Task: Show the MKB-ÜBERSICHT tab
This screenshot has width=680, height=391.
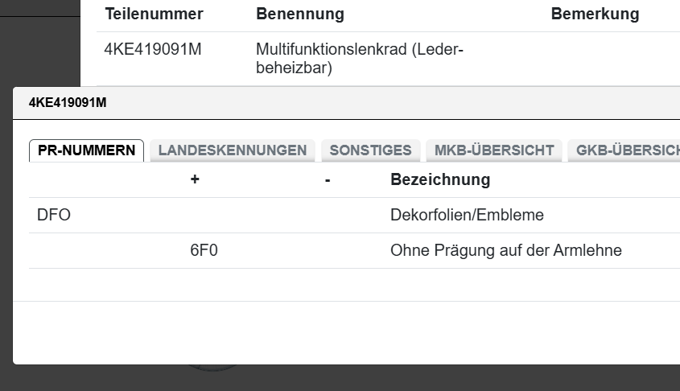Action: coord(494,150)
